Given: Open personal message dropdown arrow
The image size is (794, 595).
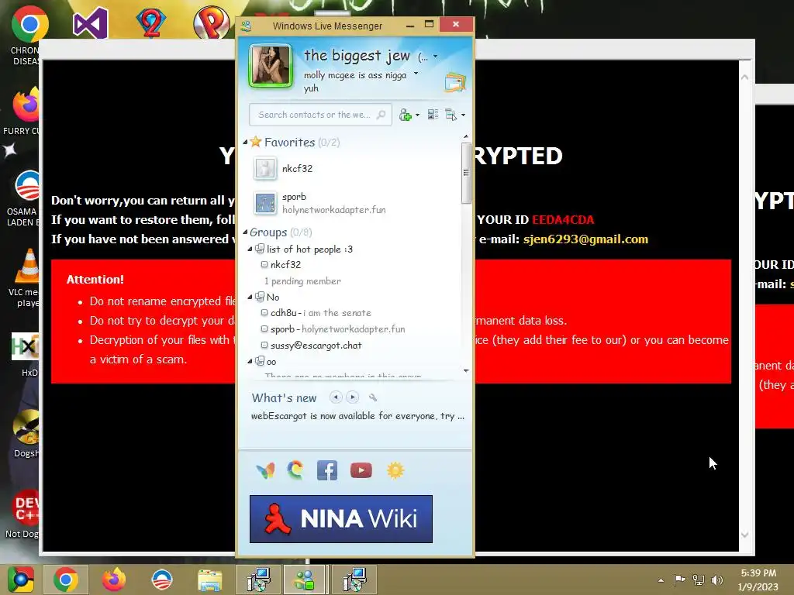Looking at the screenshot, I should (416, 74).
